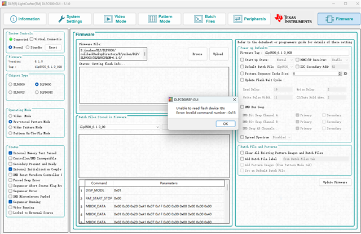Enable I2C Secondary Addr checkbox
This screenshot has width=361, height=234.
[x=297, y=67]
